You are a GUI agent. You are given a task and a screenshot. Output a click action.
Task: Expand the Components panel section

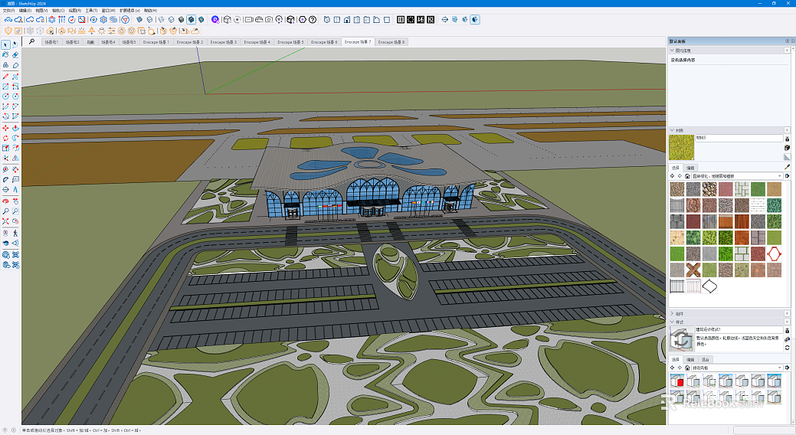(673, 314)
